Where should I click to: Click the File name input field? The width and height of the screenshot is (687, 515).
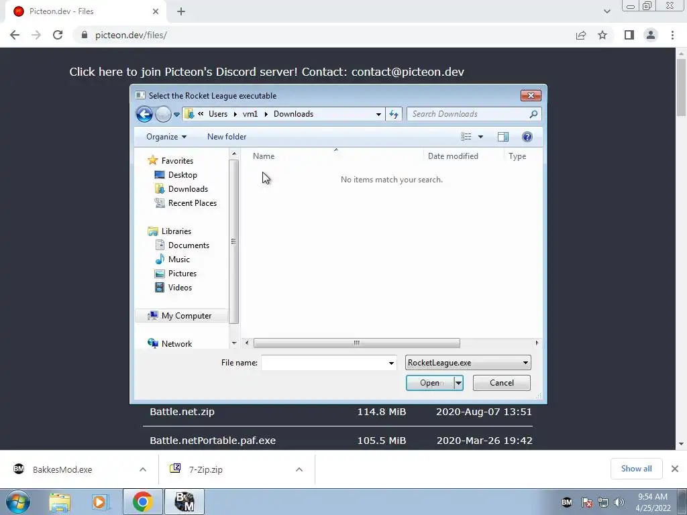tap(324, 363)
